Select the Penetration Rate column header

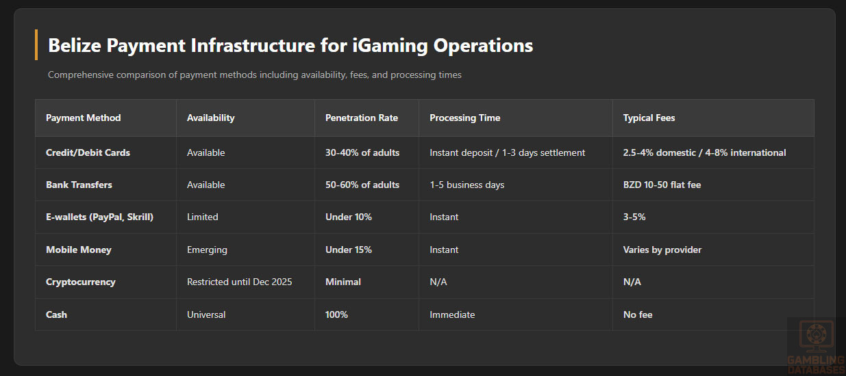(362, 118)
